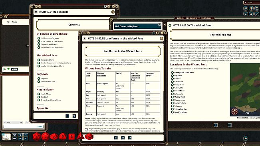Open Grounds and Outbuildings link in Contents
Viewport: 260px width, 146px height.
[51, 100]
